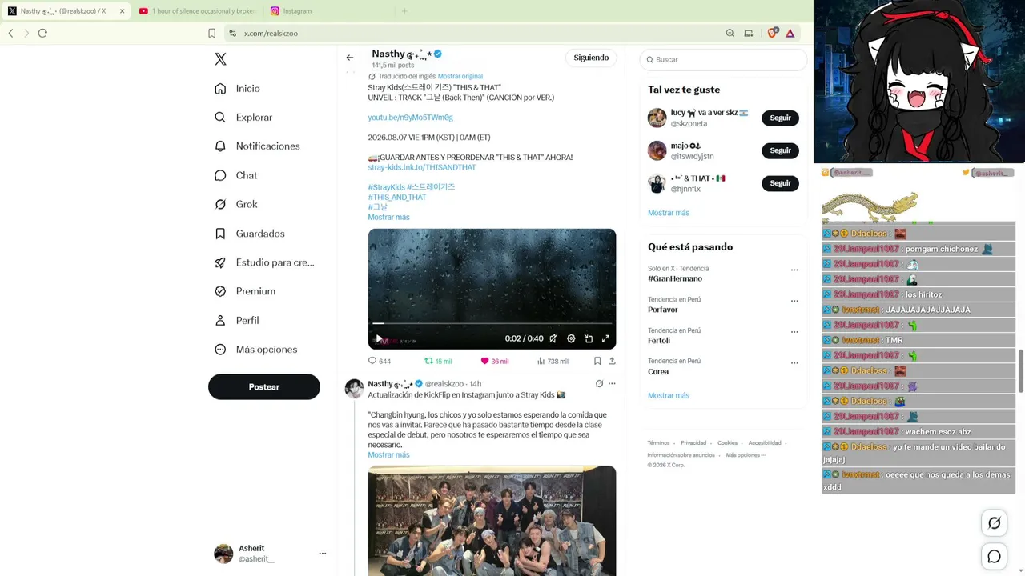Show more trends under Qué está pasando
The height and width of the screenshot is (576, 1025).
669,395
